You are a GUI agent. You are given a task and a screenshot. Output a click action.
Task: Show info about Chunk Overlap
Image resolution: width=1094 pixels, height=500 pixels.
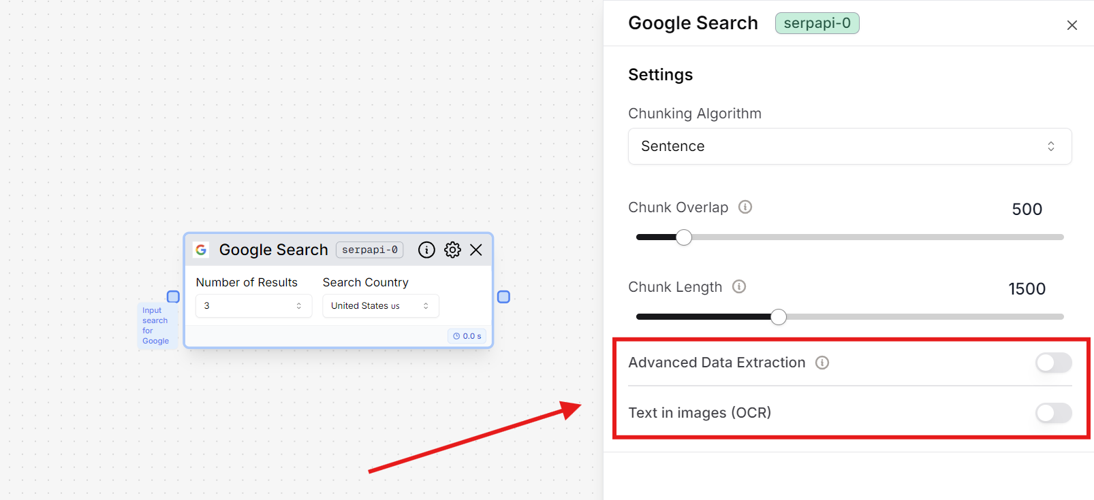(x=745, y=207)
